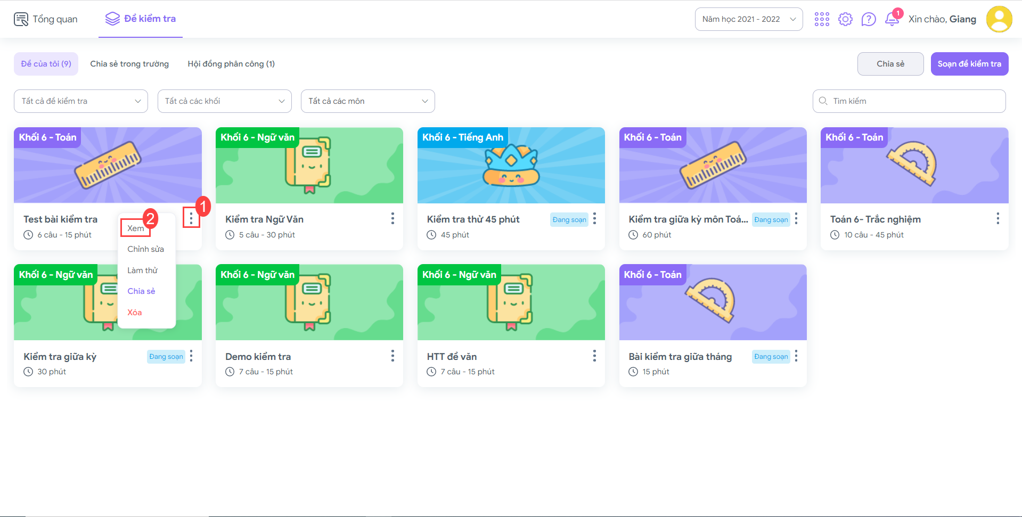Open Bài kiểm tra giữa tháng card thumbnail
1022x517 pixels.
pos(713,302)
